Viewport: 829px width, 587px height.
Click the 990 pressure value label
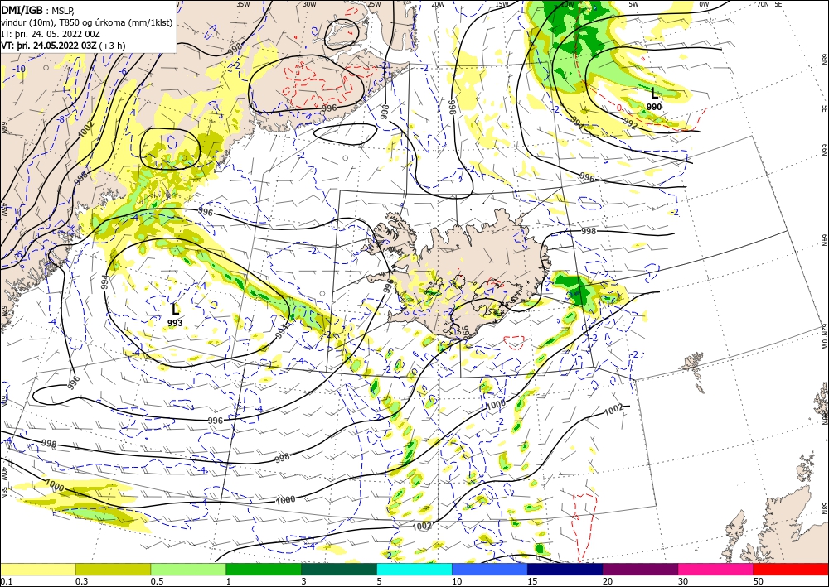654,107
